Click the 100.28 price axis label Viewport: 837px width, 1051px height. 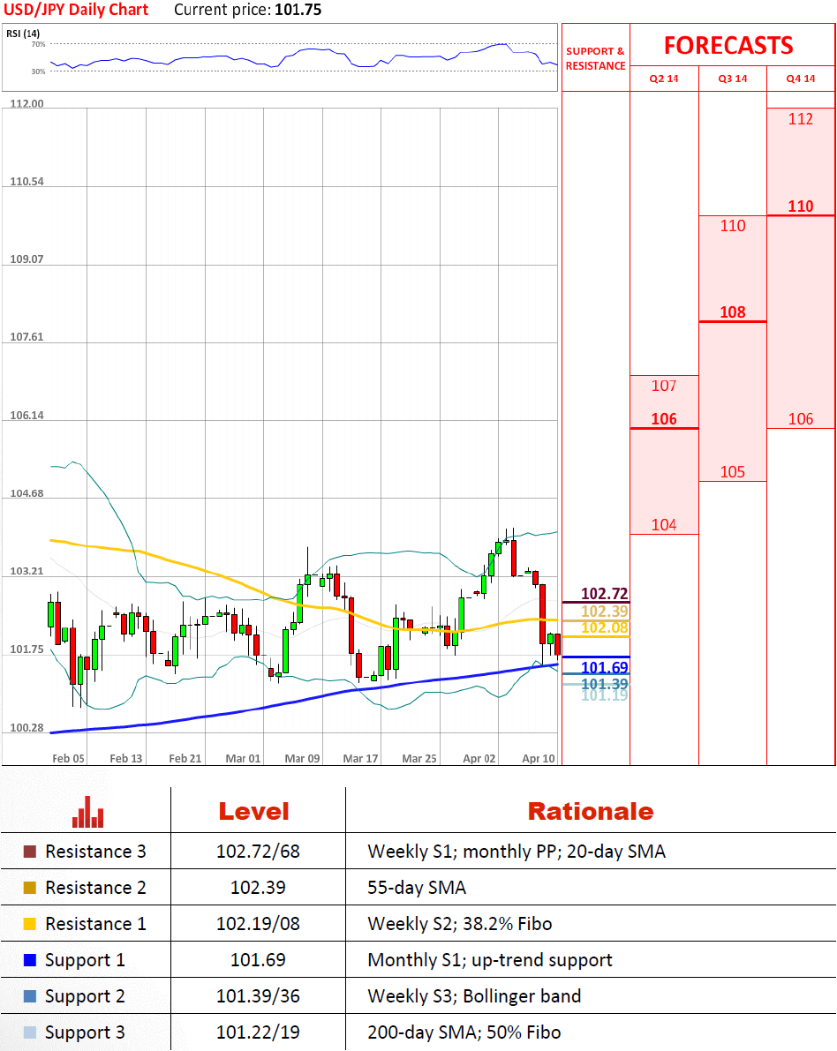coord(26,727)
